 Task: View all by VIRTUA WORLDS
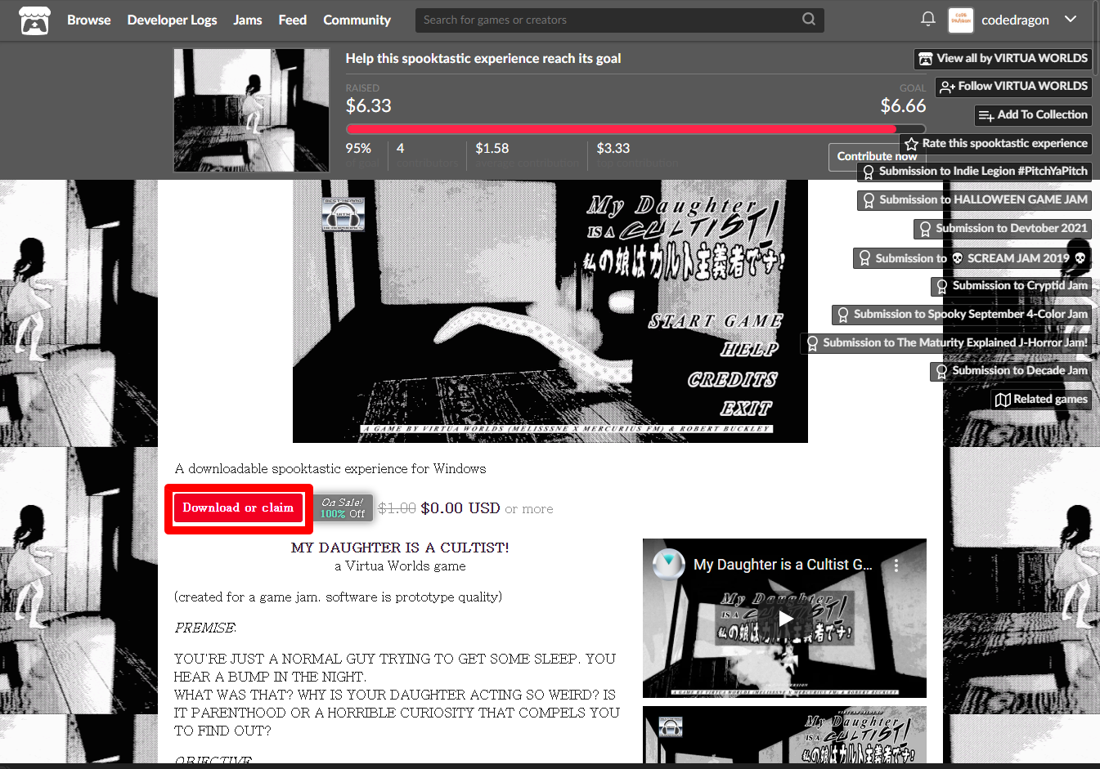pyautogui.click(x=1003, y=59)
